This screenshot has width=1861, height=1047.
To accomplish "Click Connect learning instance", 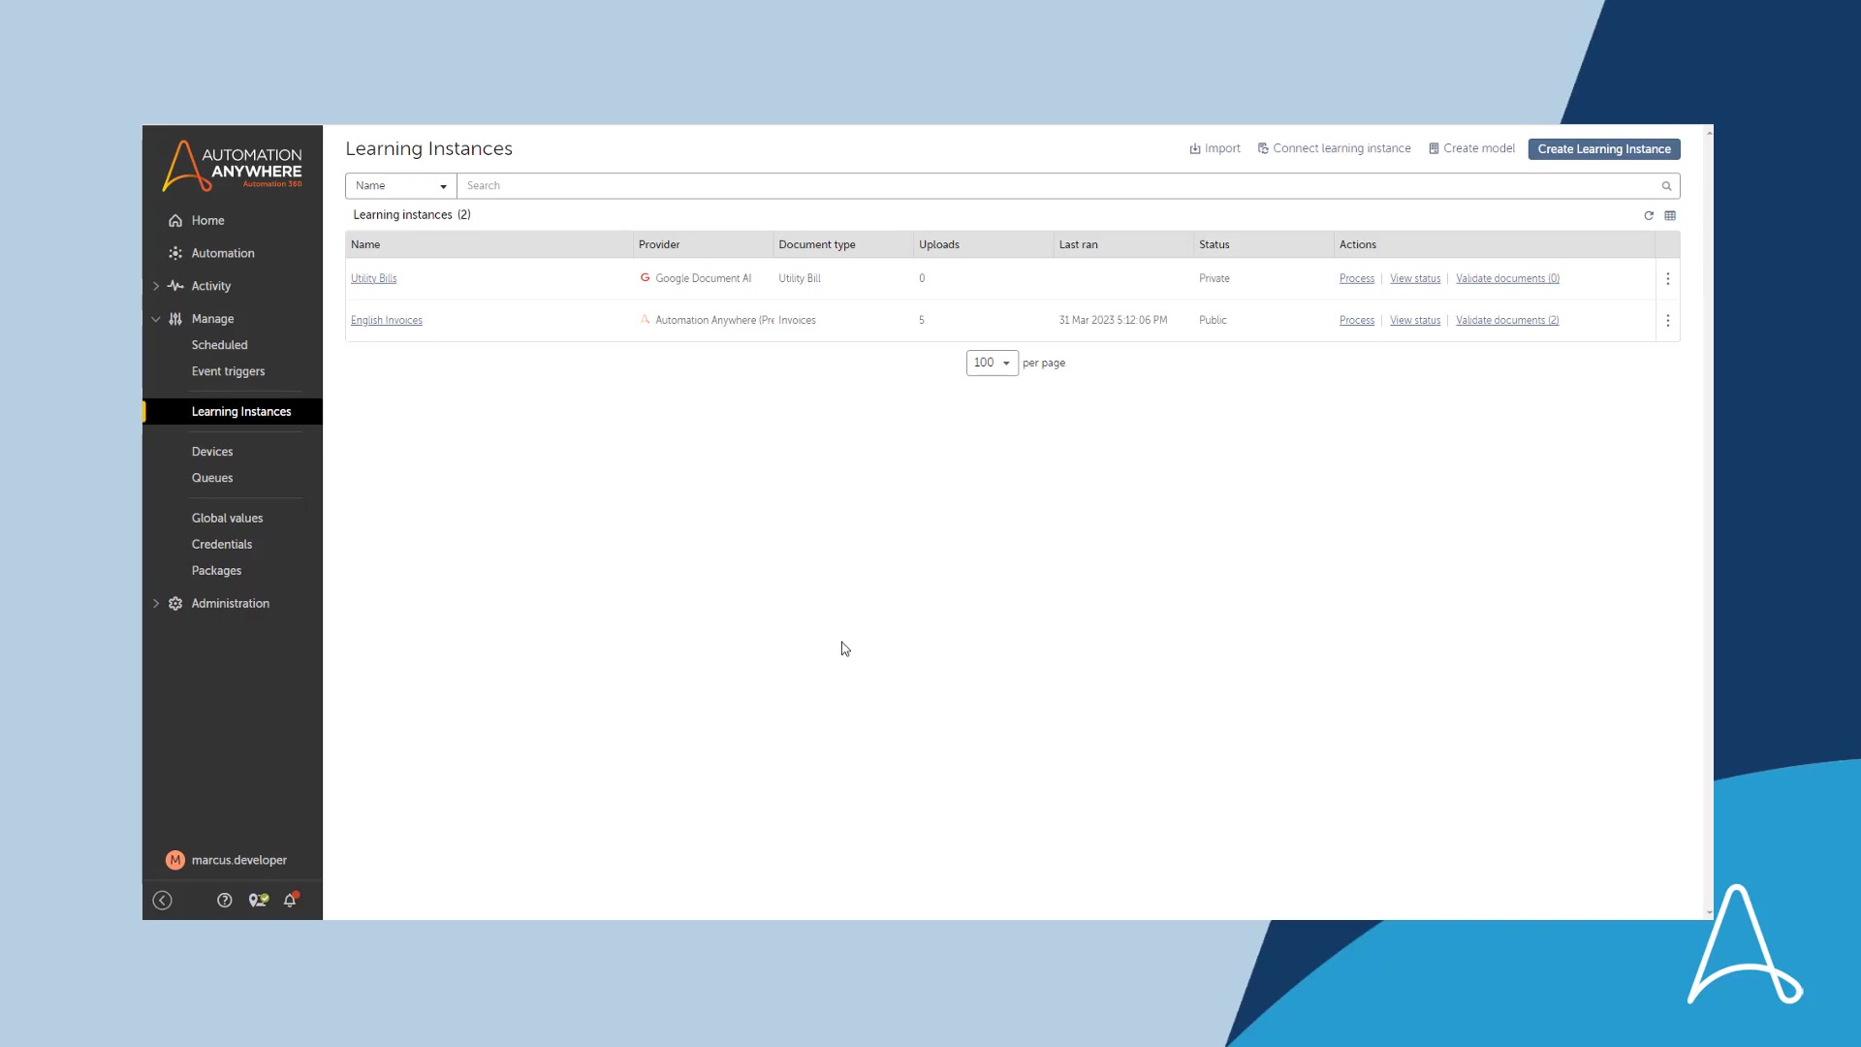I will [1335, 149].
